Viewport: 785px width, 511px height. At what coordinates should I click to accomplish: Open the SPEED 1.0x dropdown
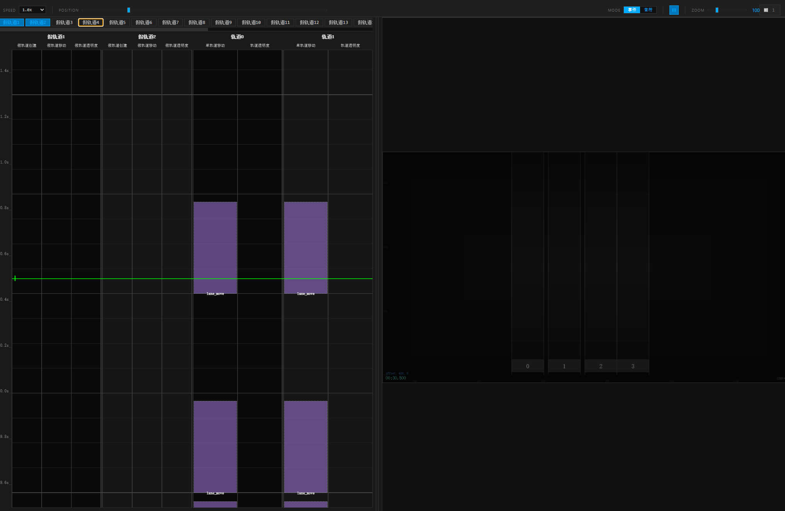coord(32,10)
